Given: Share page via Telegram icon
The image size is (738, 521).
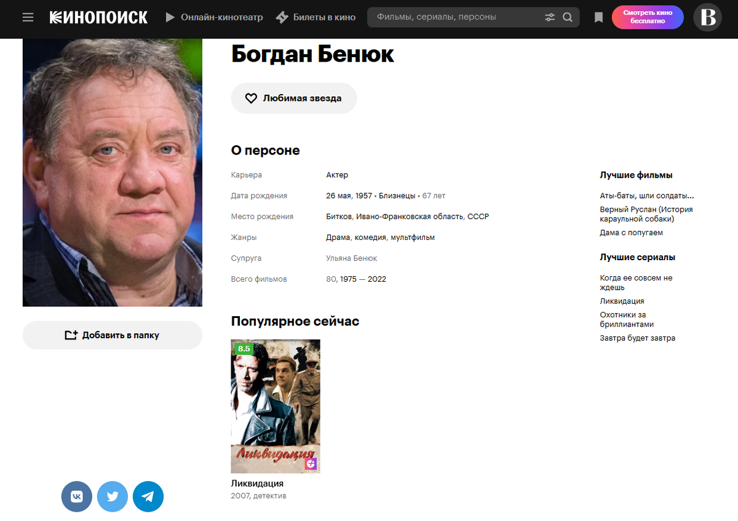Looking at the screenshot, I should coord(148,496).
